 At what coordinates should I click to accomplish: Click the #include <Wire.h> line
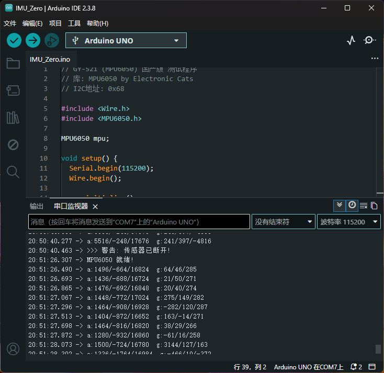click(x=95, y=109)
